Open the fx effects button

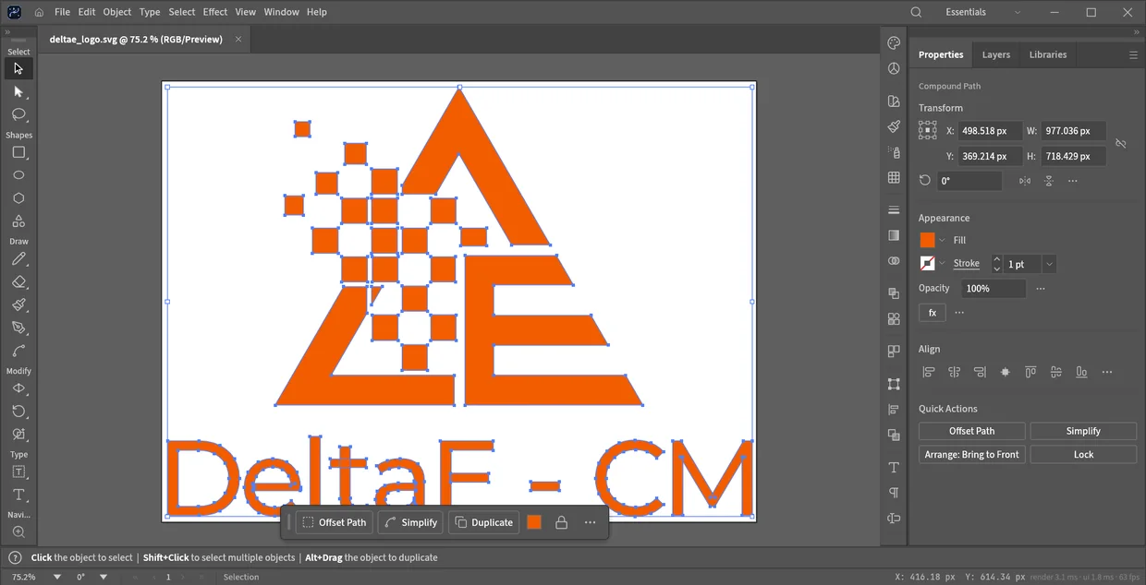(x=933, y=313)
